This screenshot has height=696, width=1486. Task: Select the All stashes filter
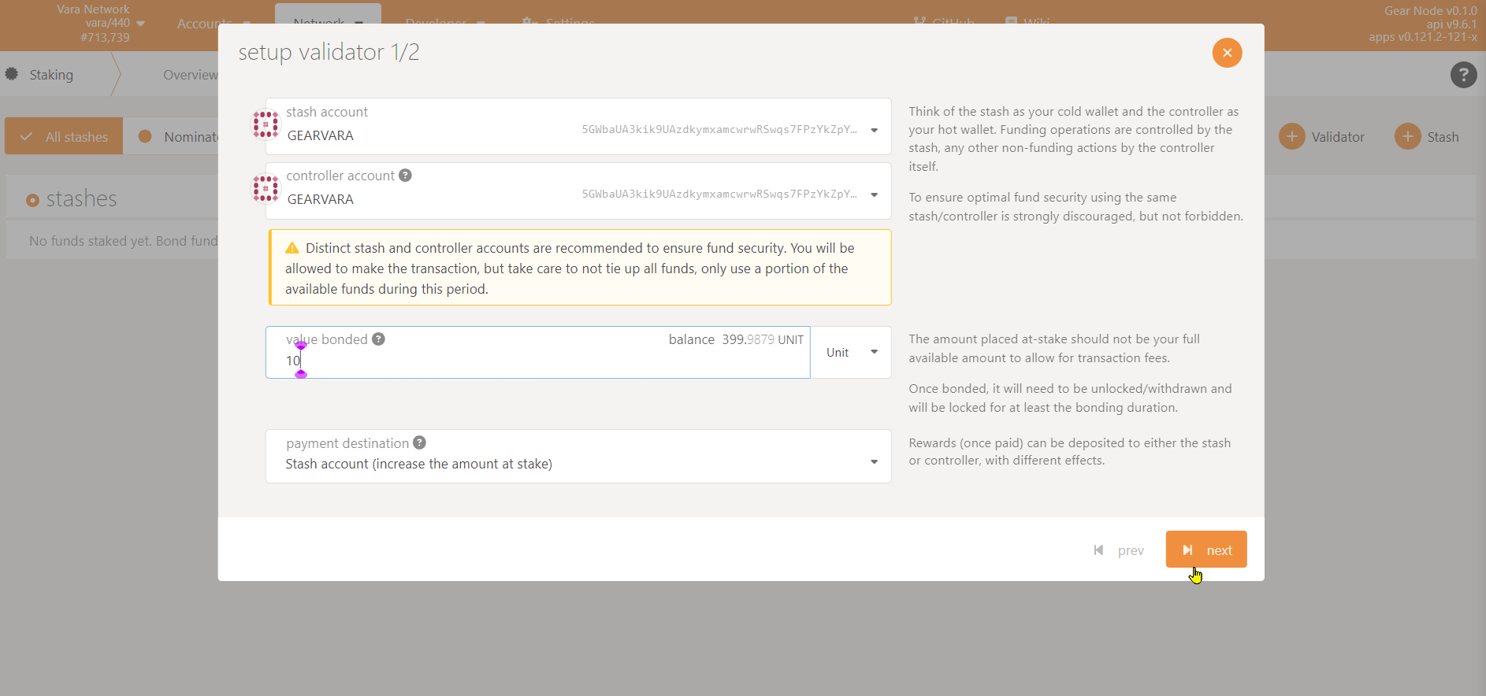pos(64,136)
